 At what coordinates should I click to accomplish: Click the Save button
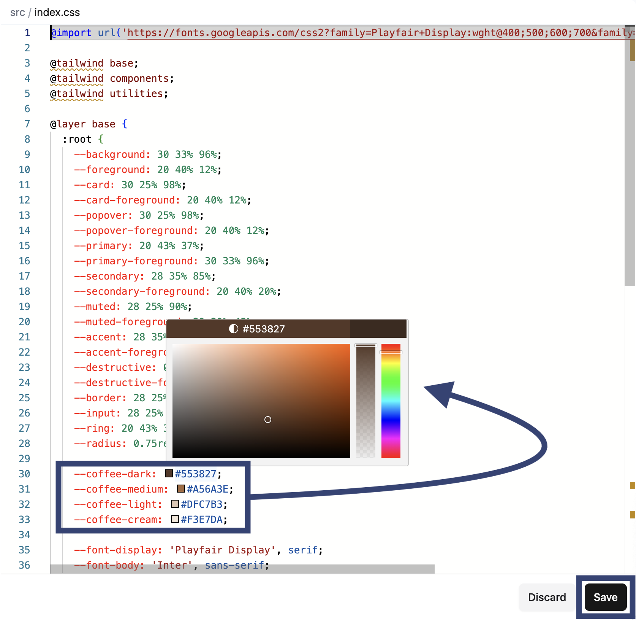(x=605, y=597)
